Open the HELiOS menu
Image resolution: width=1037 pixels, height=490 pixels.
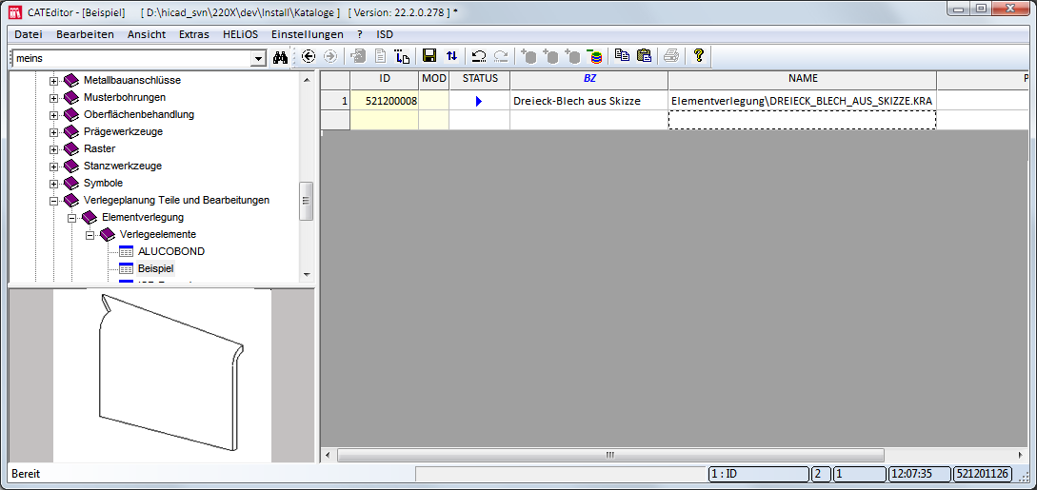(x=241, y=34)
